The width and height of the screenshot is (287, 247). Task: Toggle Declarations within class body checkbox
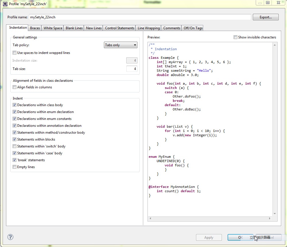point(14,105)
